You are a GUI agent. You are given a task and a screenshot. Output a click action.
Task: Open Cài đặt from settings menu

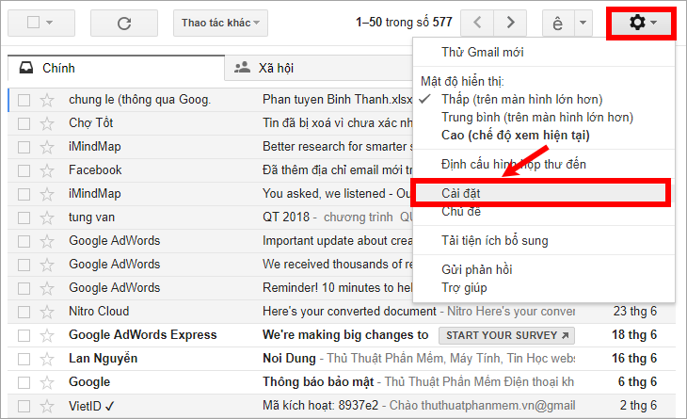[x=541, y=193]
